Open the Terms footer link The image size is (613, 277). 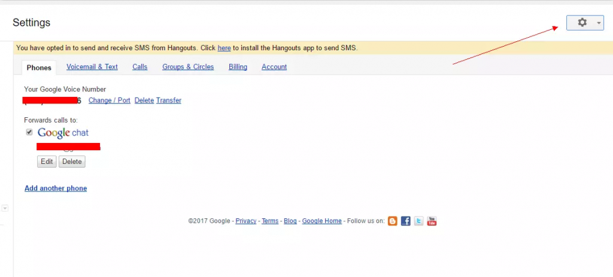point(270,221)
